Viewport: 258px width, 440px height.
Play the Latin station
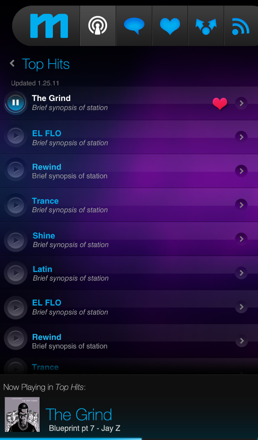[16, 273]
